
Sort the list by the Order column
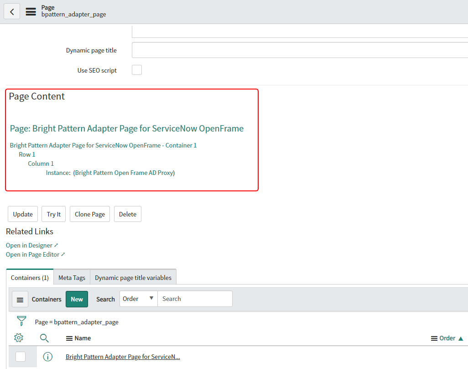[x=447, y=338]
